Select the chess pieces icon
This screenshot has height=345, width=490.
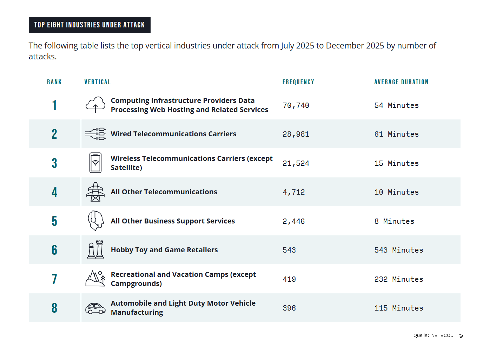point(95,250)
